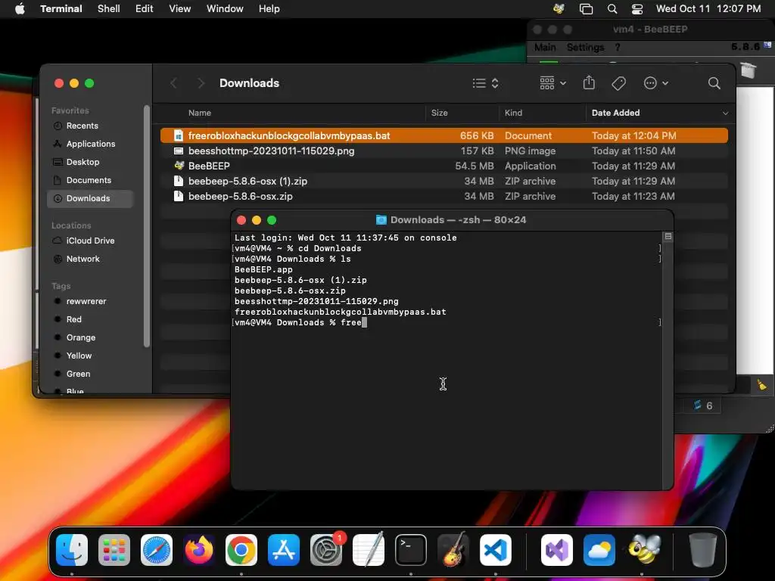Screen dimensions: 775x581
Task: Sort Finder list by Name column
Action: (200, 113)
